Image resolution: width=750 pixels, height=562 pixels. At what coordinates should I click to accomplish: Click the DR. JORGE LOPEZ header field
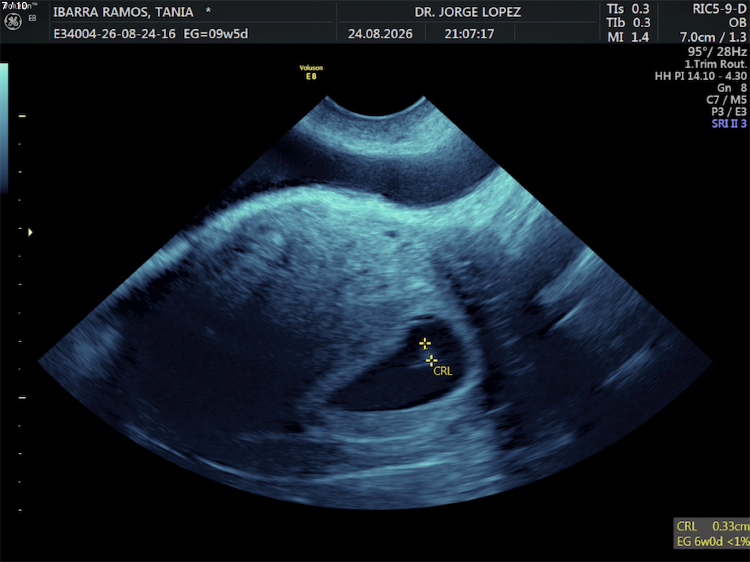click(467, 12)
